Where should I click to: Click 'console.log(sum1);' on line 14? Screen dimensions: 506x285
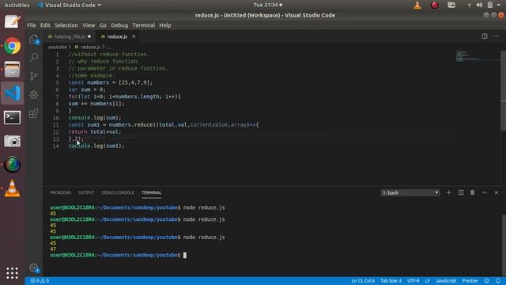pos(96,146)
